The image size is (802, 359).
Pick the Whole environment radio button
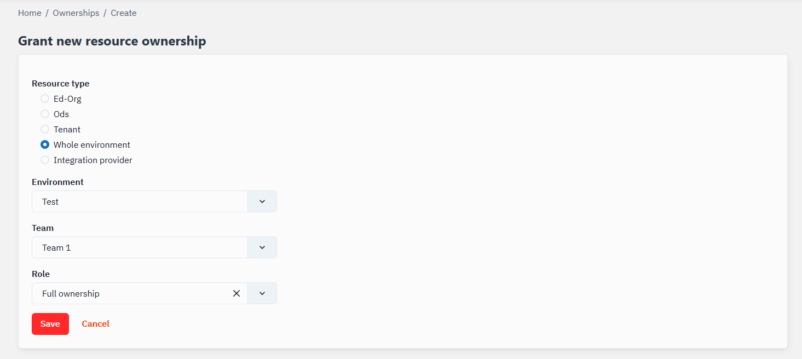pos(45,145)
